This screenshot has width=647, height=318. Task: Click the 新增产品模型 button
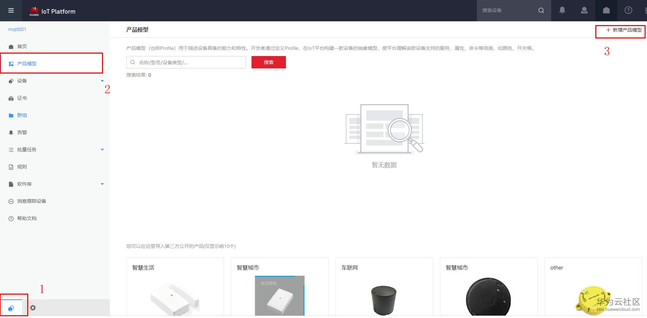coord(620,30)
